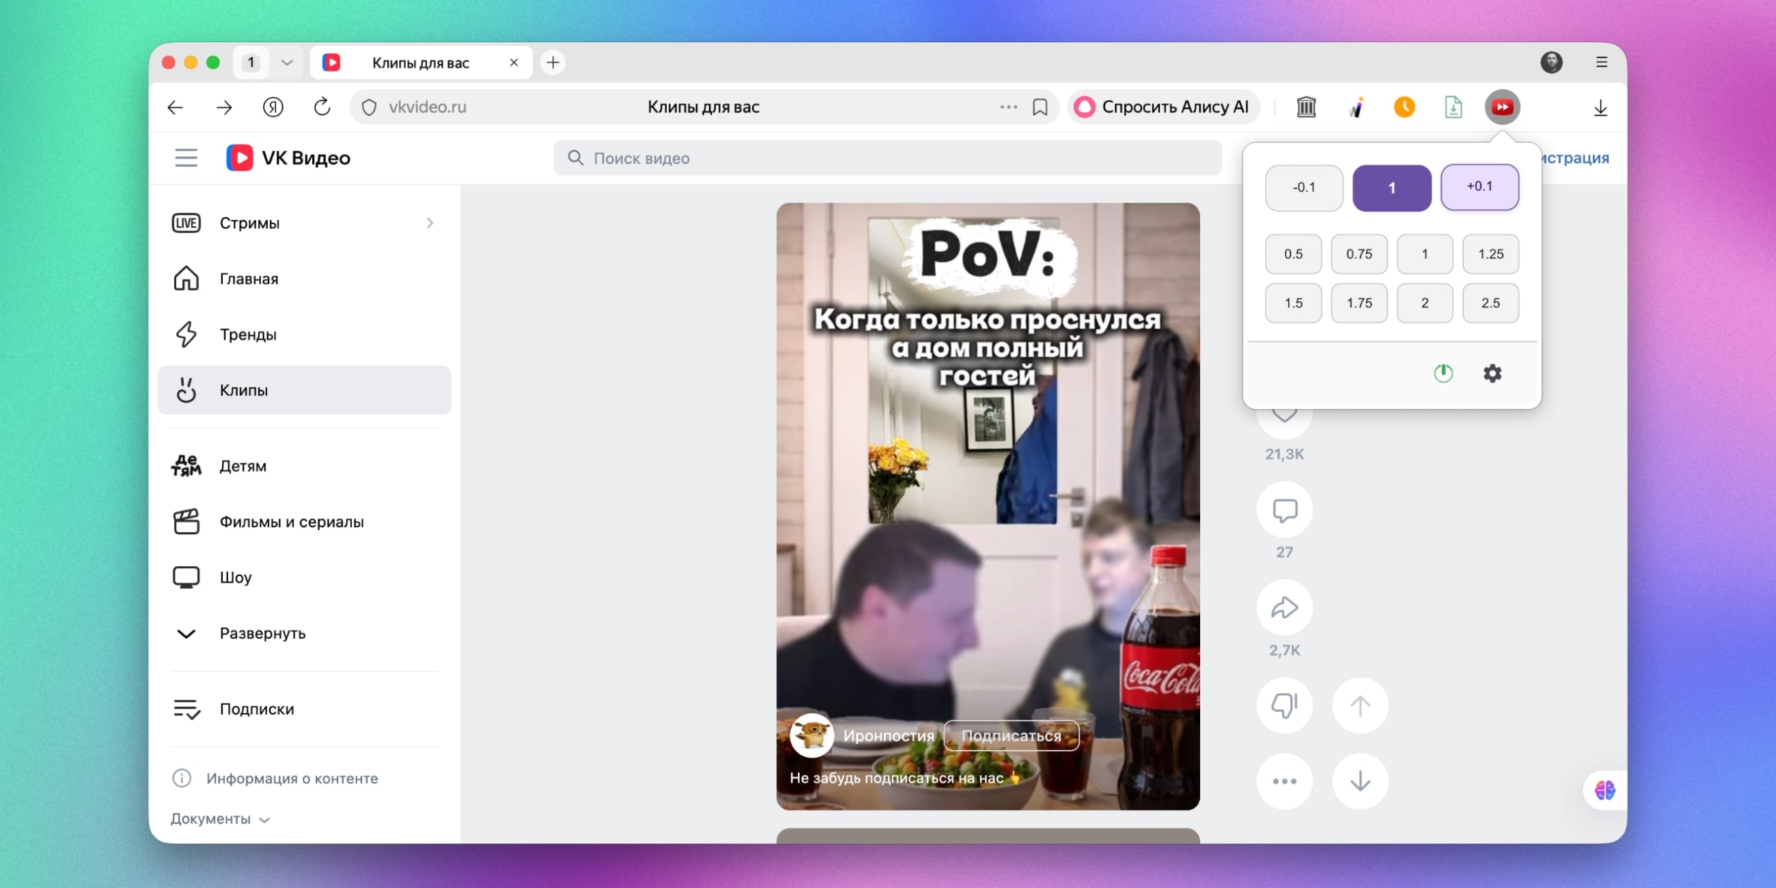Screen dimensions: 1776x888
Task: Open the tab group counter
Action: [251, 62]
